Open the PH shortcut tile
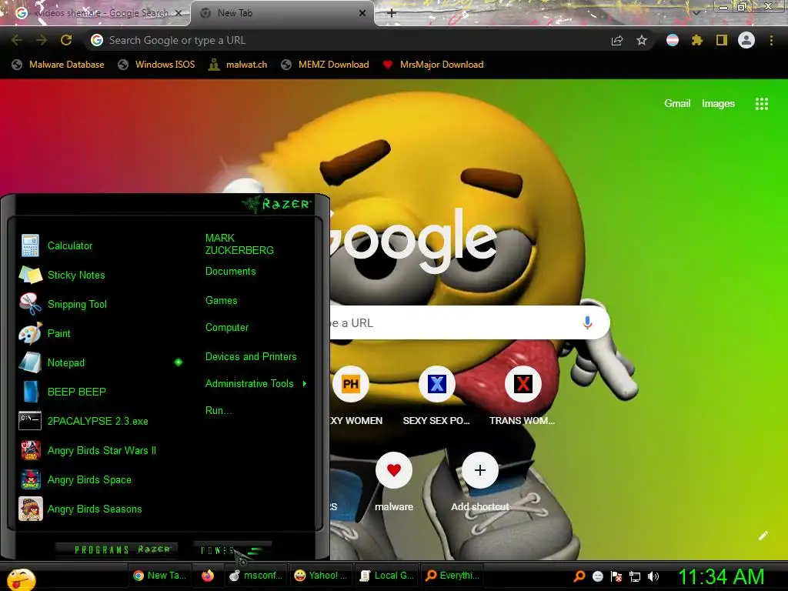 pos(351,385)
